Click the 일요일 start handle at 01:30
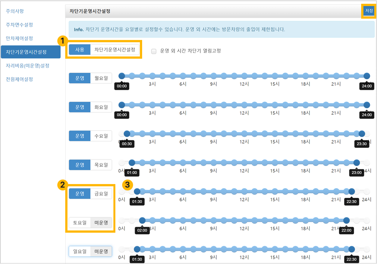Viewport: 377px width, 264px height. click(x=137, y=249)
